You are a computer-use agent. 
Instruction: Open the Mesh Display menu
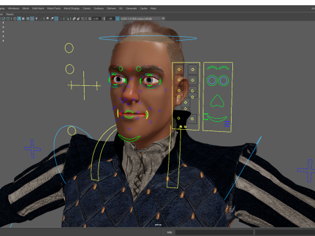coord(72,9)
